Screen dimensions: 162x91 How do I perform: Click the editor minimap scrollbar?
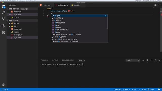click(x=161, y=29)
